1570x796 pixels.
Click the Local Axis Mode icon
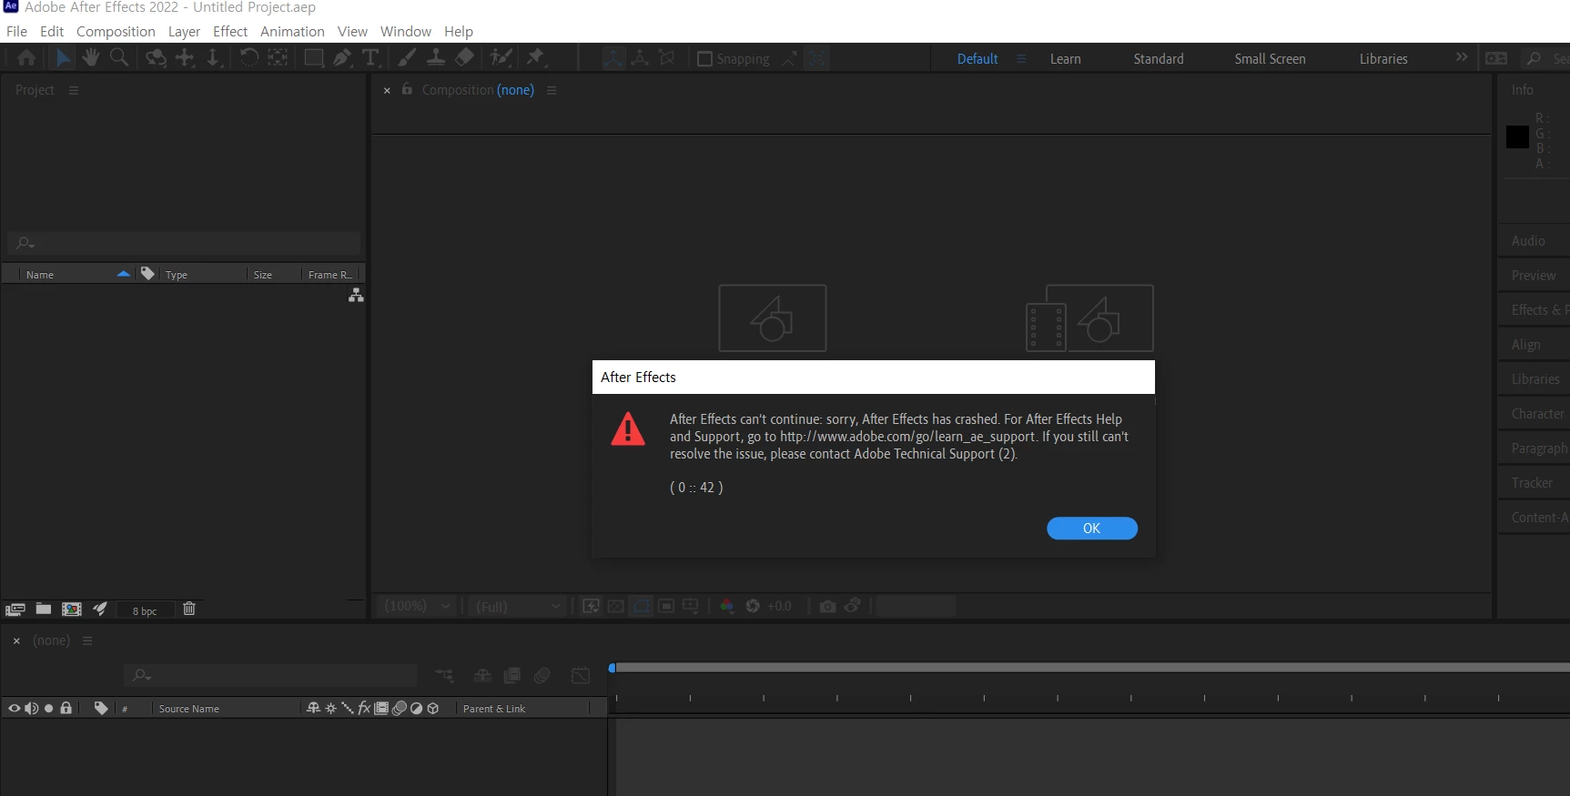click(x=613, y=58)
